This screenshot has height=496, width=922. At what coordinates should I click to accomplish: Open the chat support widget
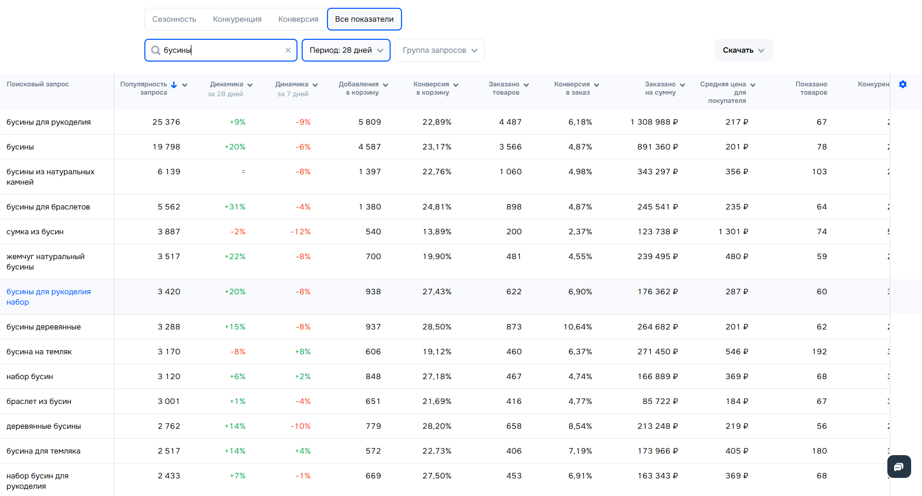tap(899, 467)
